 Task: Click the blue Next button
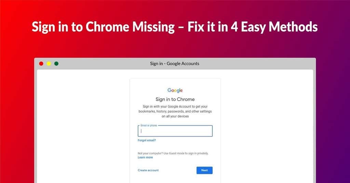[x=204, y=170]
